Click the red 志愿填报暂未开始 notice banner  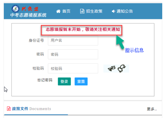[x=82, y=30]
